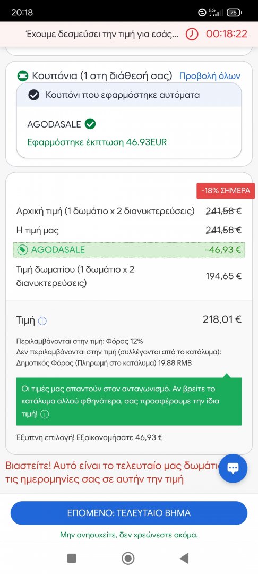
Task: Open Προβολή όλων coupons link
Action: (x=210, y=76)
